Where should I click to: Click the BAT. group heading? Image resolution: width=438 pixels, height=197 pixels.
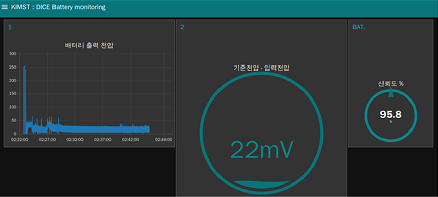pyautogui.click(x=359, y=27)
